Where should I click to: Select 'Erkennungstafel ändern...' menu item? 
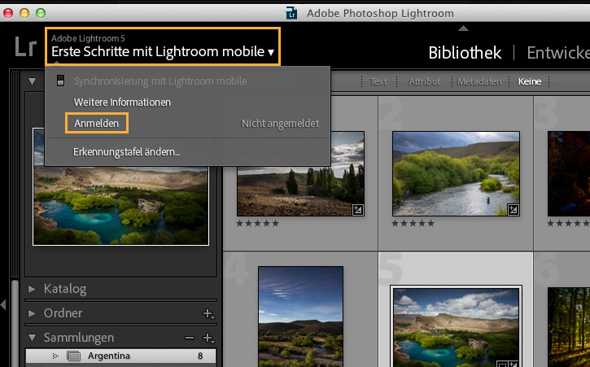[x=126, y=151]
